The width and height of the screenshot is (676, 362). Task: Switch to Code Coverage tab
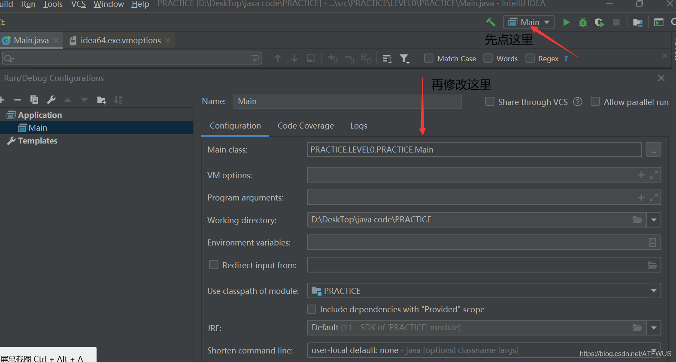pos(306,126)
